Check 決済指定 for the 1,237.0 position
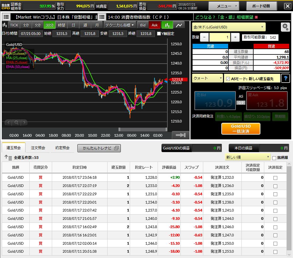 pyautogui.click(x=275, y=211)
